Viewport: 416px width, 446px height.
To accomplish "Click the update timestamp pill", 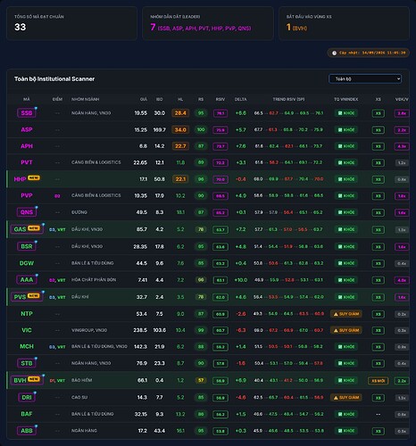I will 369,53.
